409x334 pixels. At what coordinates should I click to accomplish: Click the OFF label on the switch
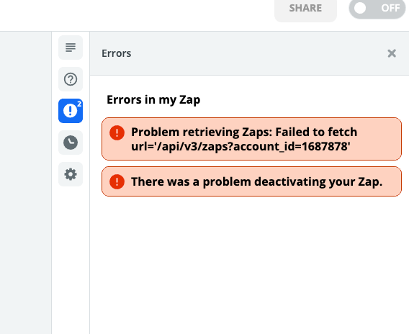[390, 8]
